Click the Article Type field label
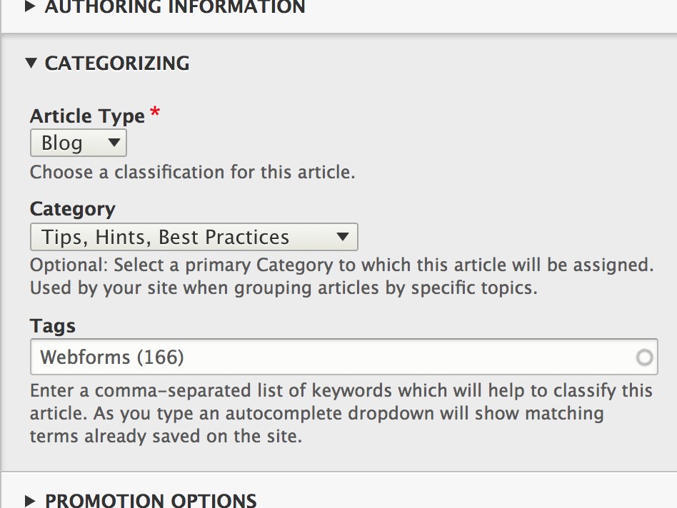677x508 pixels. [x=88, y=116]
